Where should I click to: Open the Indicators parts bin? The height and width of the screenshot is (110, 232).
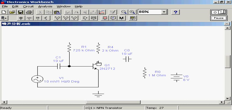pyautogui.click(x=105, y=18)
